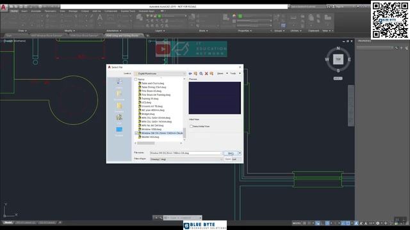
Task: Toggle checkbox beside selected Window DW file
Action: point(136,133)
